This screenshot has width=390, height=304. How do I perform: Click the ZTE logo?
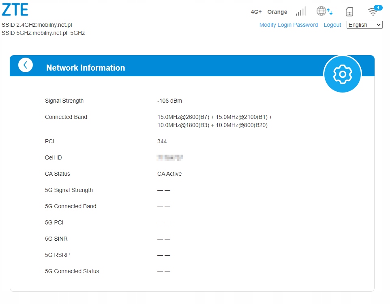[15, 10]
